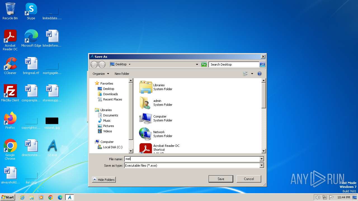Select the Libraries system folder item
358x201 pixels.
pos(156,87)
